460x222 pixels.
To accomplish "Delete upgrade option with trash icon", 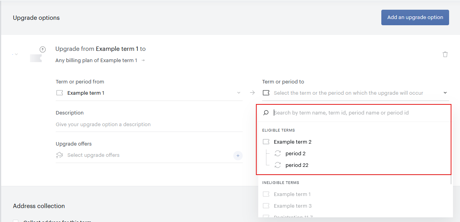I will tap(445, 54).
